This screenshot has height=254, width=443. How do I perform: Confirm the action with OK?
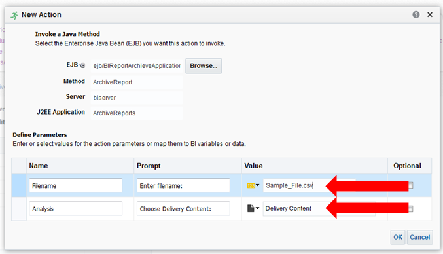(x=398, y=237)
